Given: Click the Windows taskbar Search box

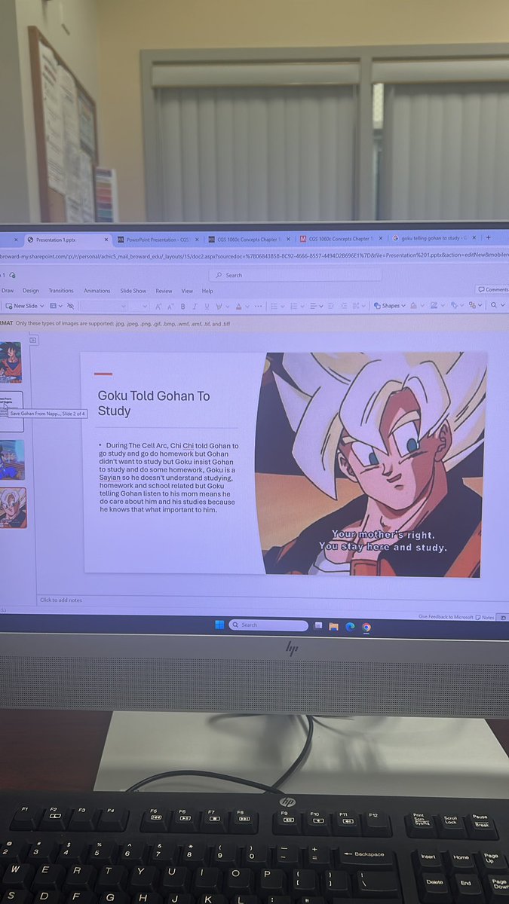Looking at the screenshot, I should pos(268,625).
